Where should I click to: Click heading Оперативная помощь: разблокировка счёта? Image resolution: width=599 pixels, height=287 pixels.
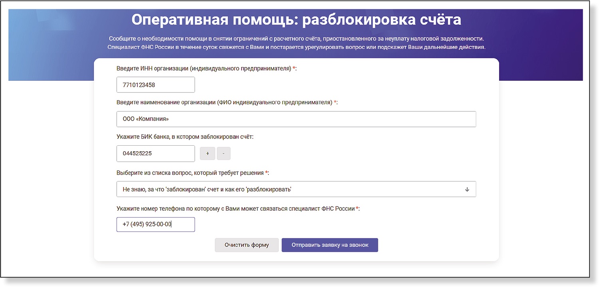click(296, 20)
